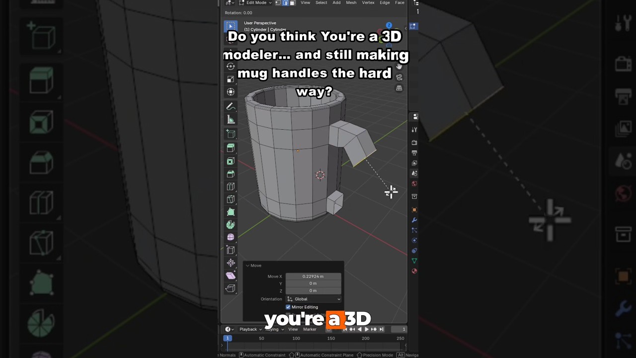Click the viewport pan hand icon

399,66
